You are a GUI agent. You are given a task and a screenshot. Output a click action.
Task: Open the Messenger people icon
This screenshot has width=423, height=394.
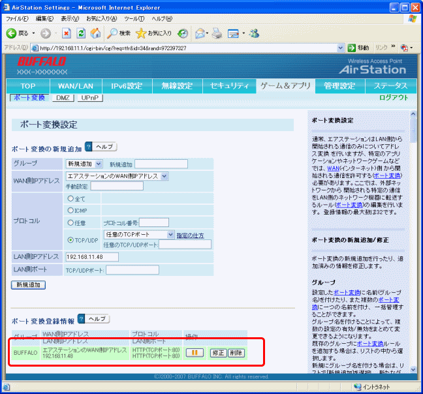click(x=254, y=33)
